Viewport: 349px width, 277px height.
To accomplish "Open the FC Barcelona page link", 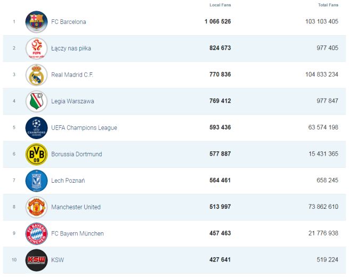I will point(68,22).
